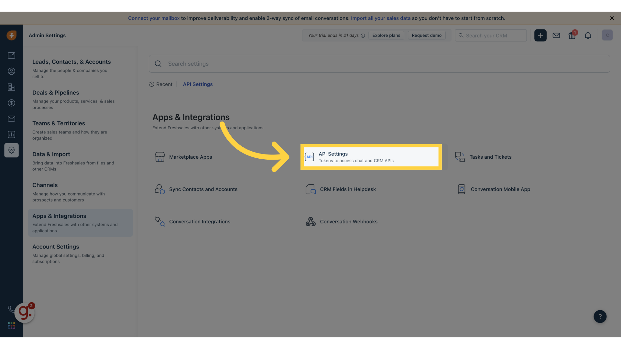Screen dimensions: 621x349
Task: Open the top bar mail envelope icon
Action: tap(556, 36)
